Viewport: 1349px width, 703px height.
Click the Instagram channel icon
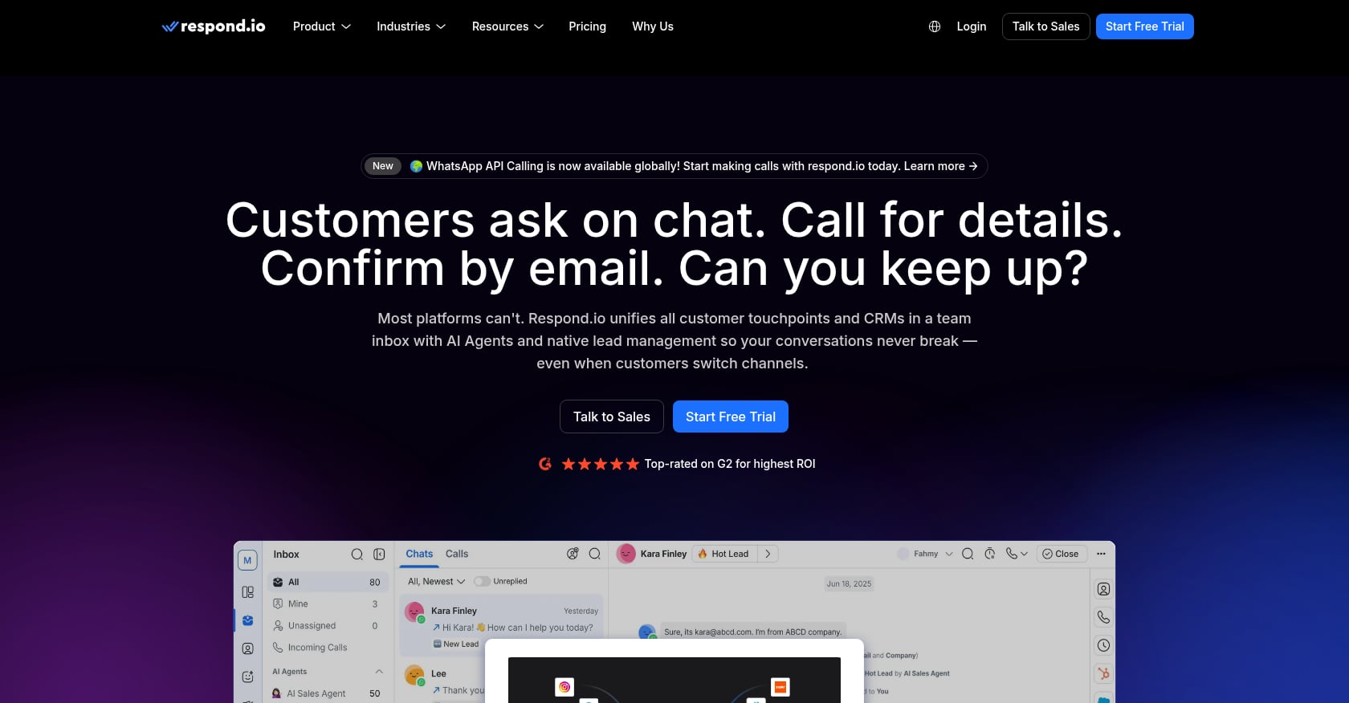[x=564, y=687]
